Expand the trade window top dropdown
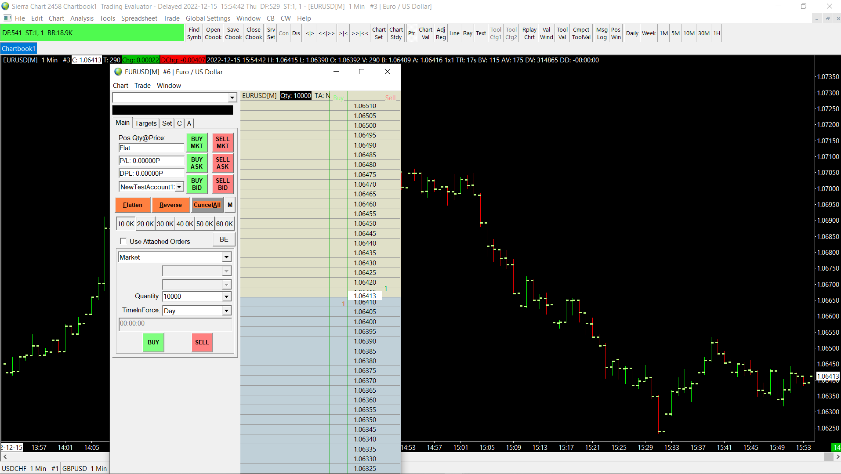Viewport: 841px width, 474px height. click(232, 98)
